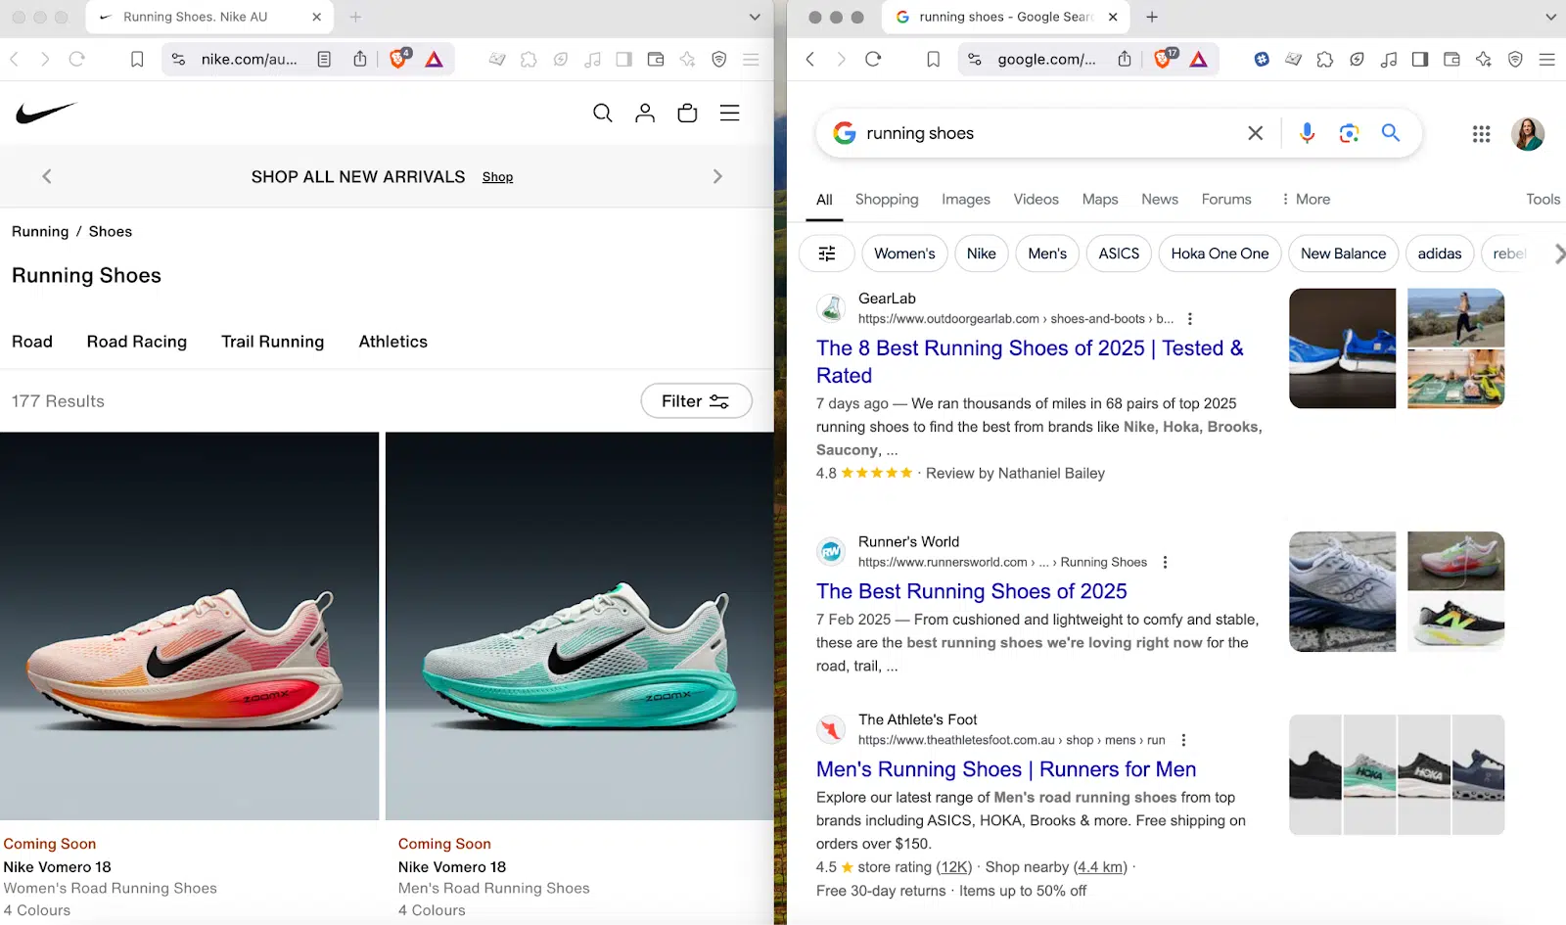The height and width of the screenshot is (925, 1566).
Task: Open the women's pink Vomero 18 image
Action: tap(189, 626)
